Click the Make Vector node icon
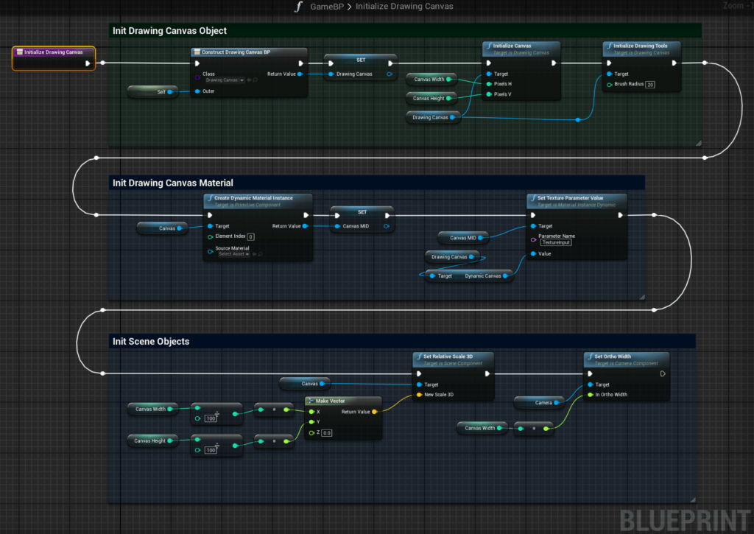 [x=311, y=401]
